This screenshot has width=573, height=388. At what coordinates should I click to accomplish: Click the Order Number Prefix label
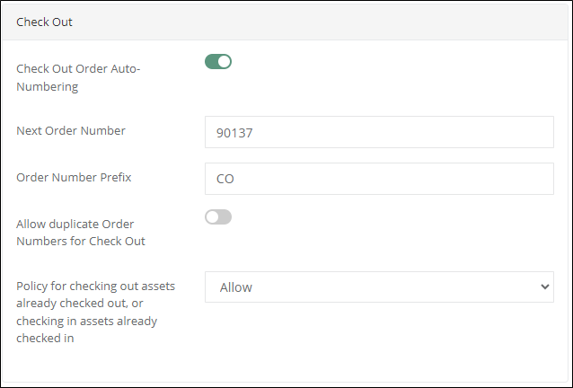point(74,177)
